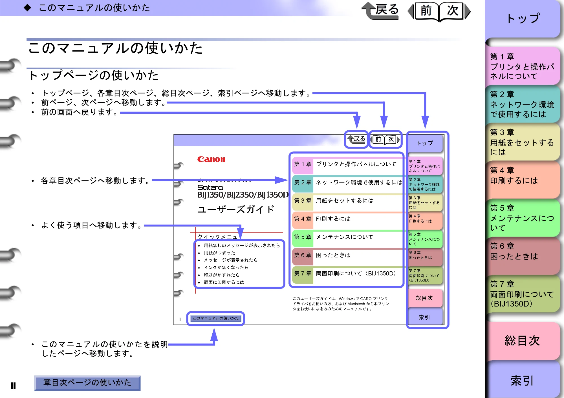Click the 戻る back arrow button

pos(380,11)
